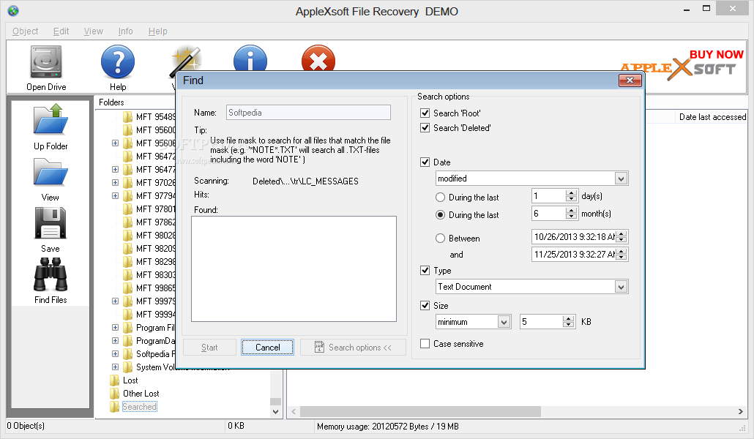Image resolution: width=754 pixels, height=439 pixels.
Task: Toggle Search 'Deleted' checkbox
Action: click(425, 128)
